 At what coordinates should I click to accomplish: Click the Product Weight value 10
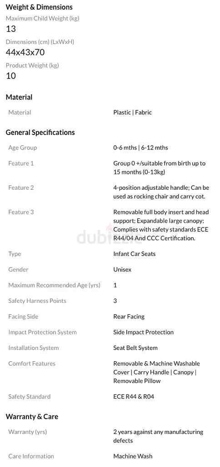point(11,76)
